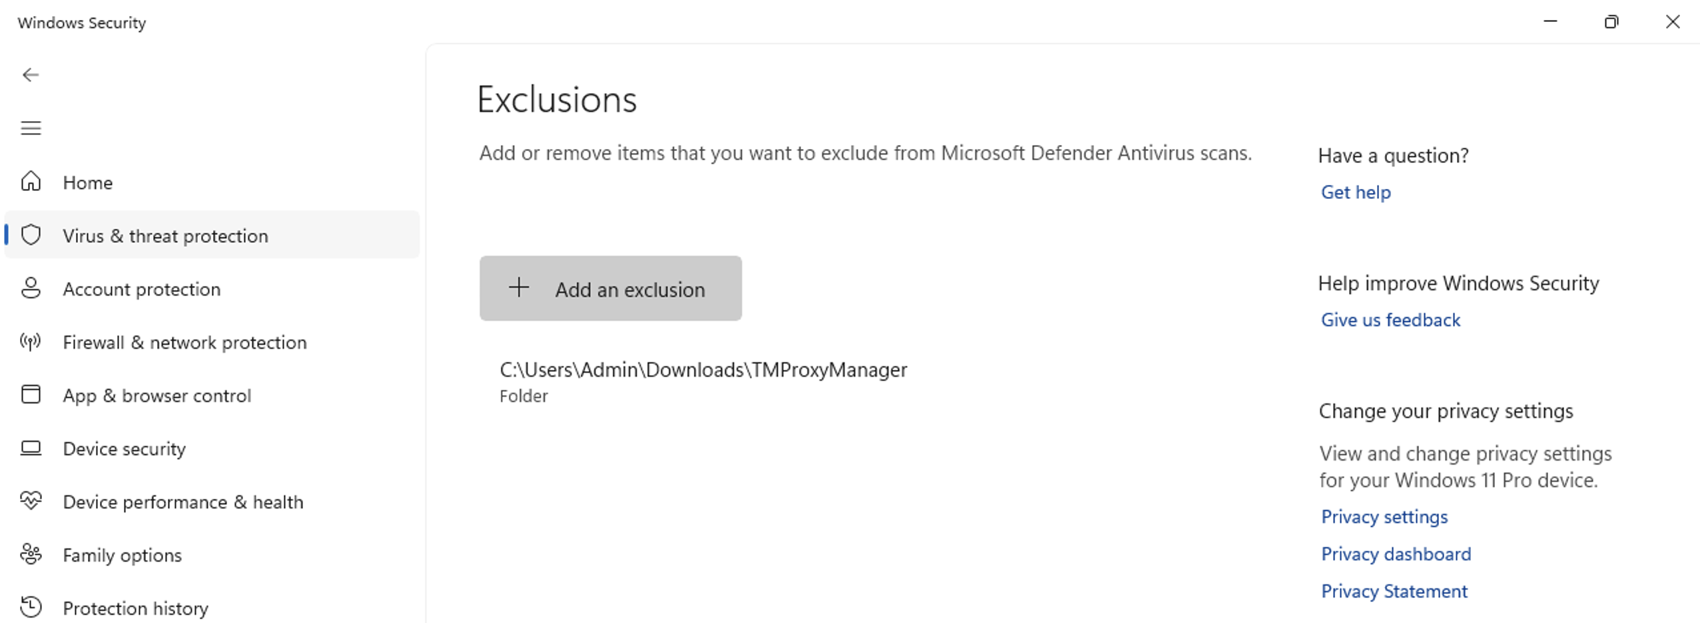
Task: Select Protection history in sidebar
Action: click(135, 608)
